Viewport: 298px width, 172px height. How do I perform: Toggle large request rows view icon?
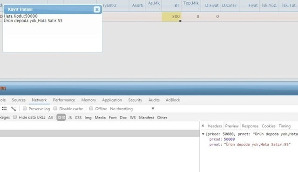pos(4,108)
